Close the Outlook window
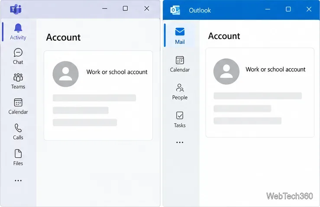The width and height of the screenshot is (320, 207). [x=309, y=9]
